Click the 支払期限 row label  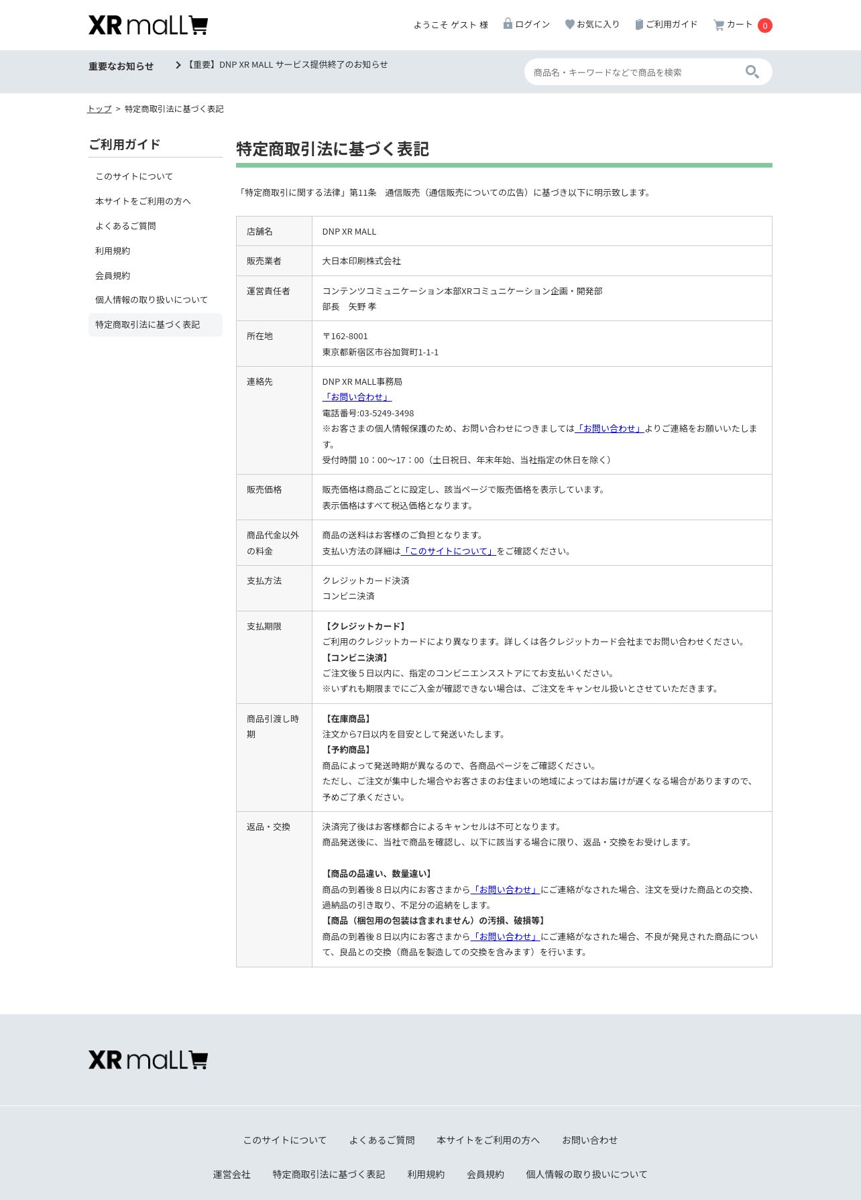(x=264, y=626)
